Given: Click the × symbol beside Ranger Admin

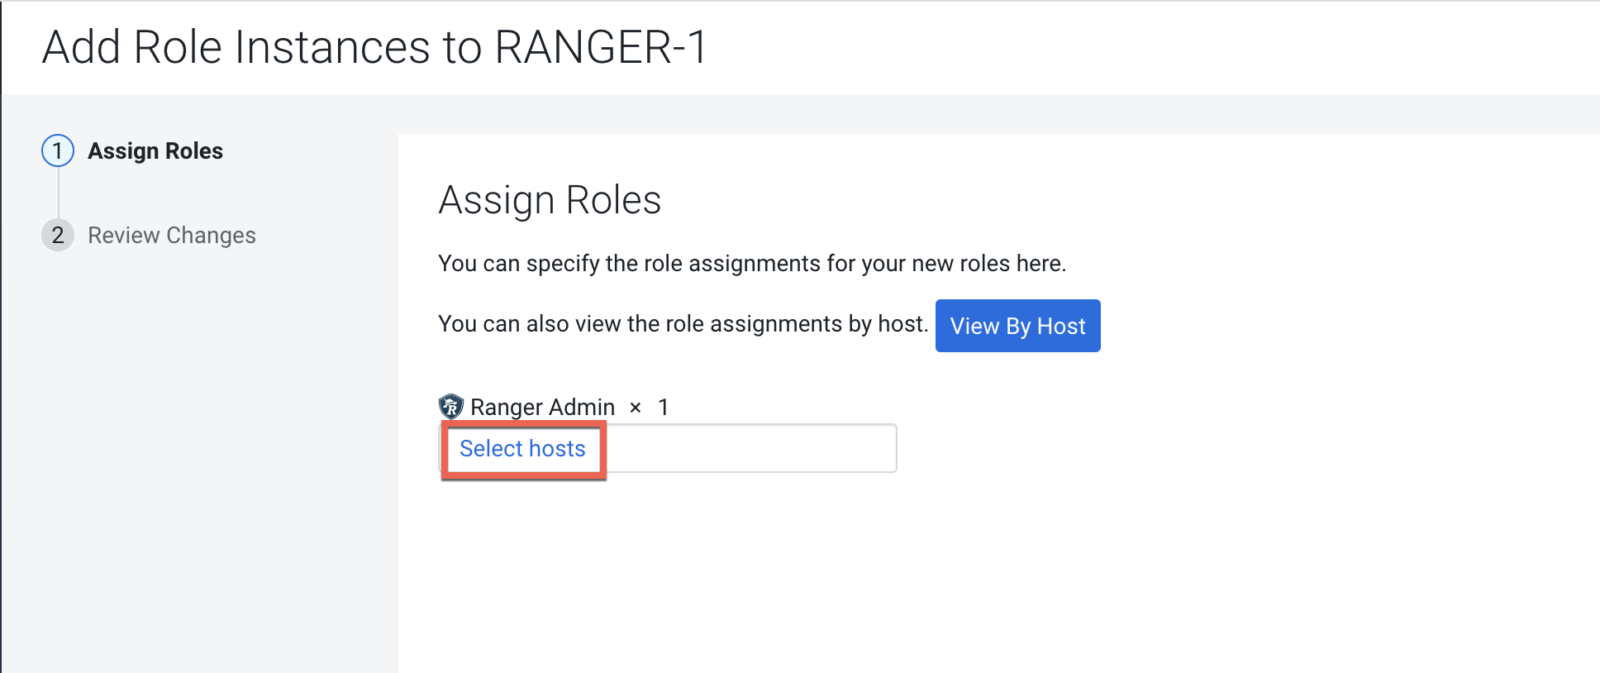Looking at the screenshot, I should [635, 407].
